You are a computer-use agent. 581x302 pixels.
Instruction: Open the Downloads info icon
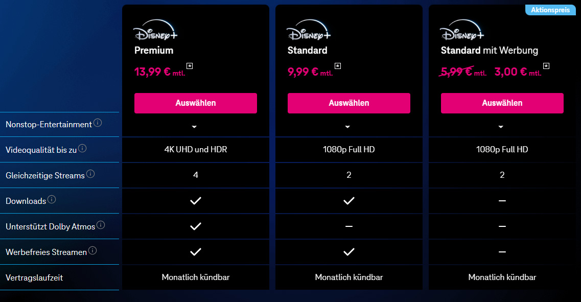[52, 199]
